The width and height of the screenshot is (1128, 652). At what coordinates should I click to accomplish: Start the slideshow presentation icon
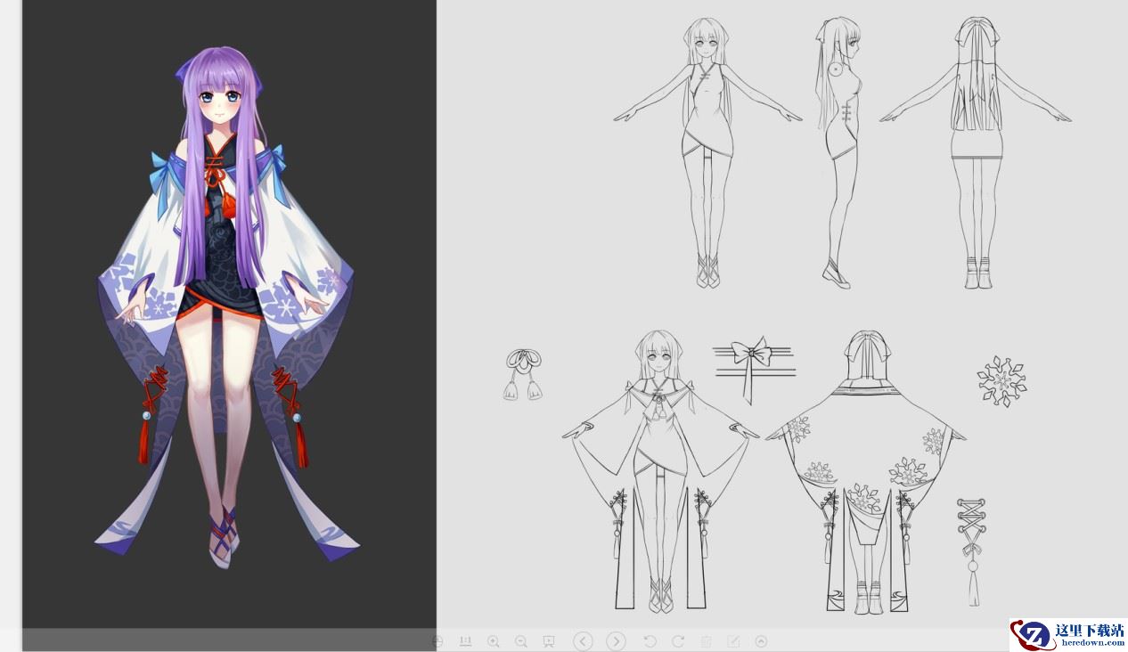point(549,641)
